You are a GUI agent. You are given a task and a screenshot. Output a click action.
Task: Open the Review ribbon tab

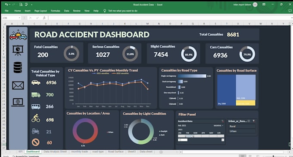(x=77, y=11)
